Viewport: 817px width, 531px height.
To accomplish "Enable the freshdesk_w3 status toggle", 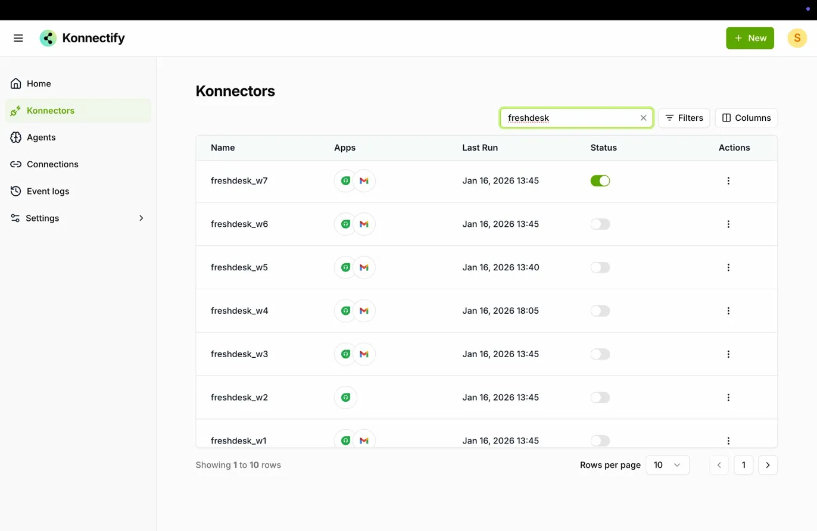I will [x=600, y=354].
